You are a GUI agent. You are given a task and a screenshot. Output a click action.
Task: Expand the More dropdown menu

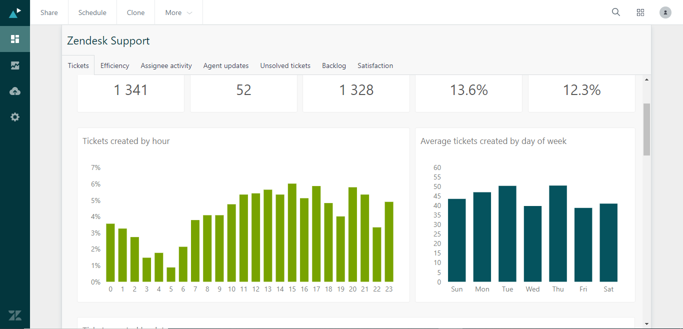click(x=178, y=12)
